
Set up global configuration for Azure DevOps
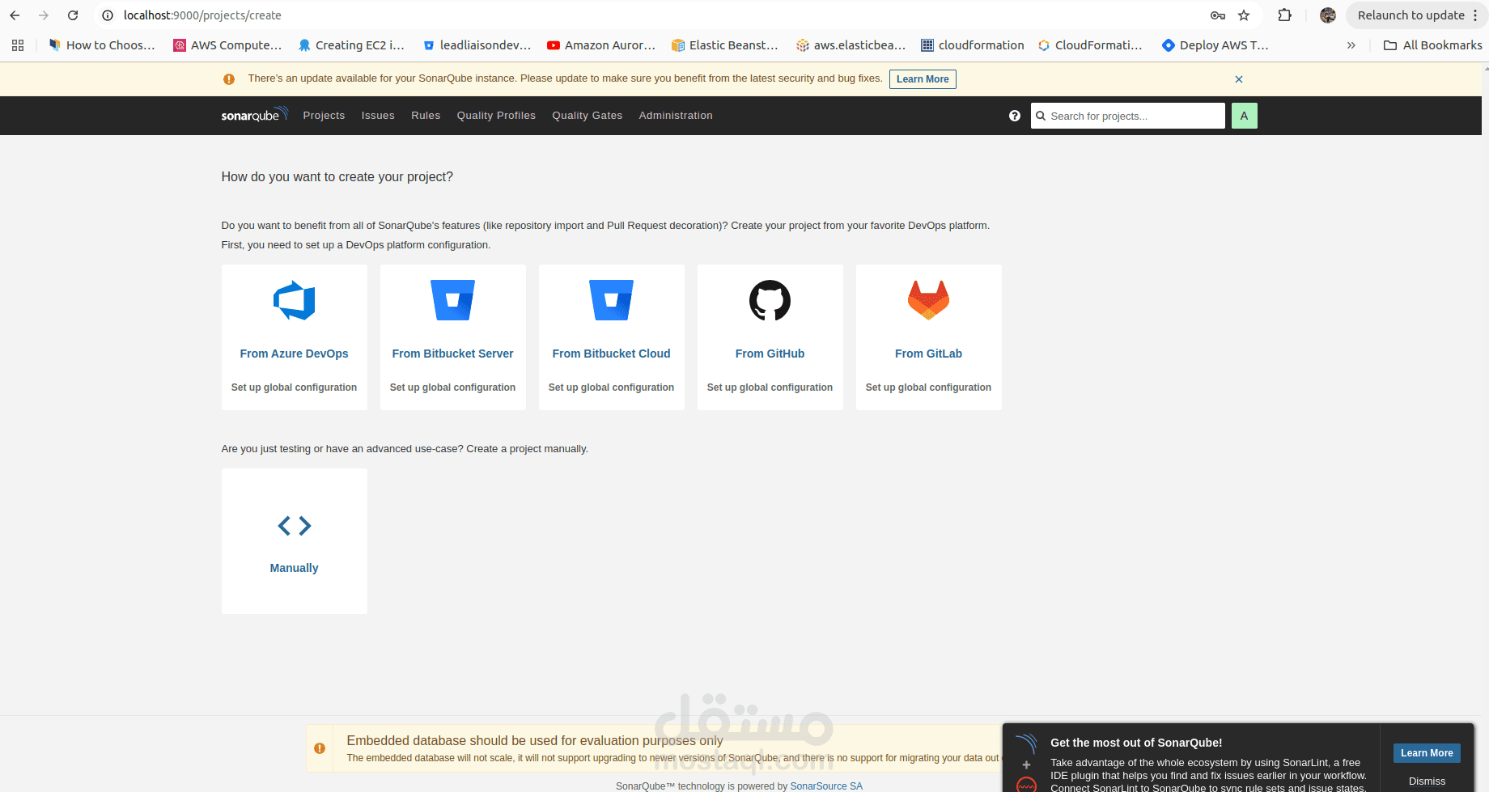(x=295, y=388)
